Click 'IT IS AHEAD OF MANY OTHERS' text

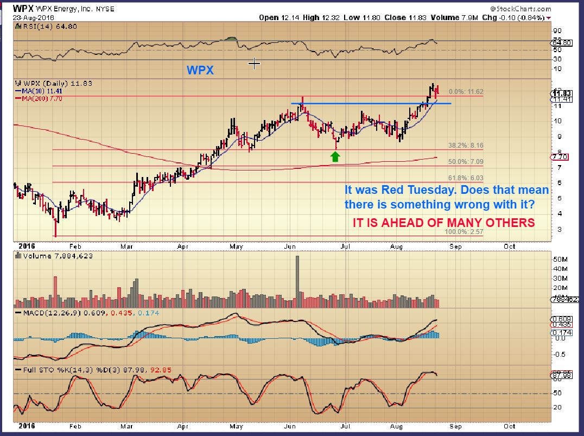tap(443, 223)
